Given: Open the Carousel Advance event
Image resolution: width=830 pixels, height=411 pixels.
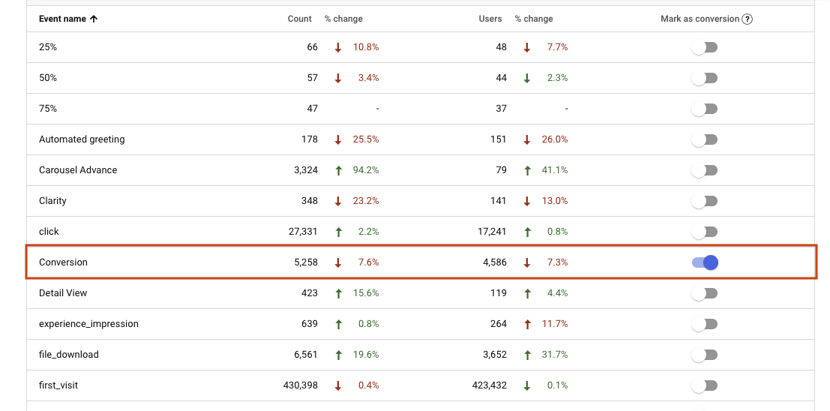Looking at the screenshot, I should tap(78, 170).
